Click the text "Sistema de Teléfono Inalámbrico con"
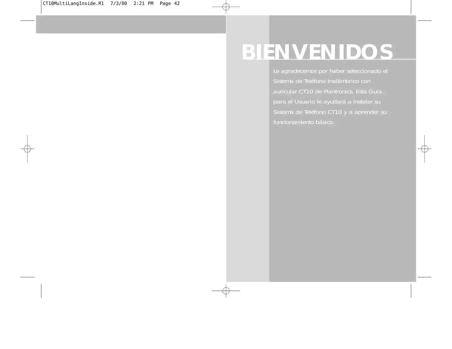The image size is (452, 349). pos(322,81)
